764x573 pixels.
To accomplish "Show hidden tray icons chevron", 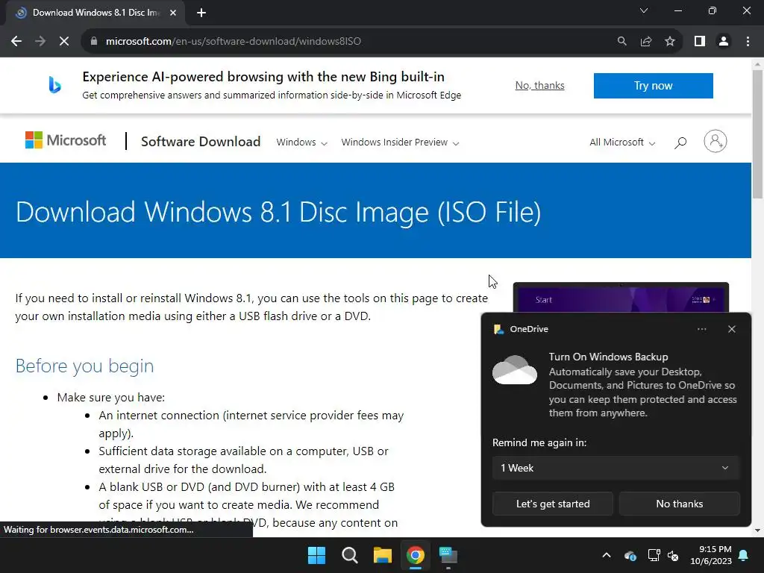I will (606, 555).
